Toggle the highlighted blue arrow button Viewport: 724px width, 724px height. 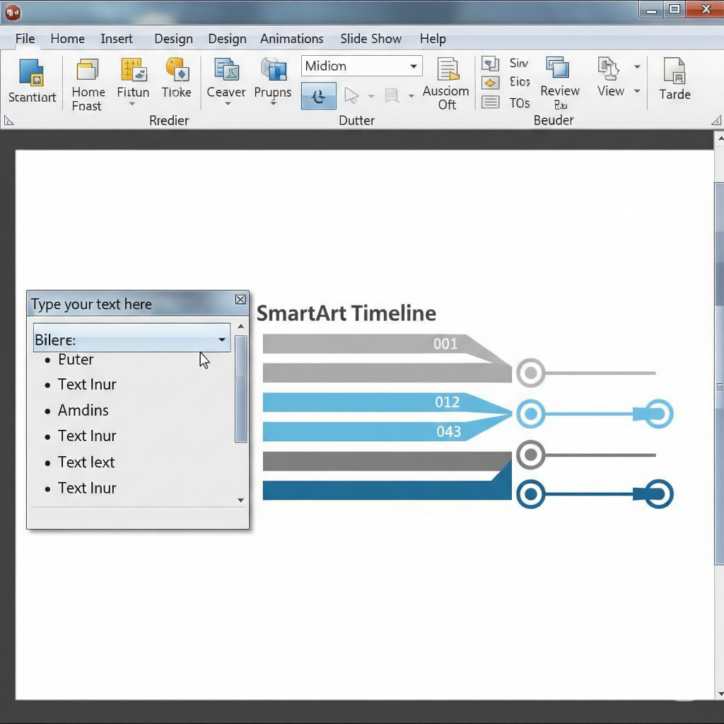[318, 95]
